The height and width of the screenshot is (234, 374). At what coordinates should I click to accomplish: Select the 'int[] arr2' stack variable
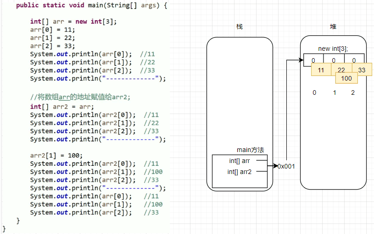click(240, 172)
